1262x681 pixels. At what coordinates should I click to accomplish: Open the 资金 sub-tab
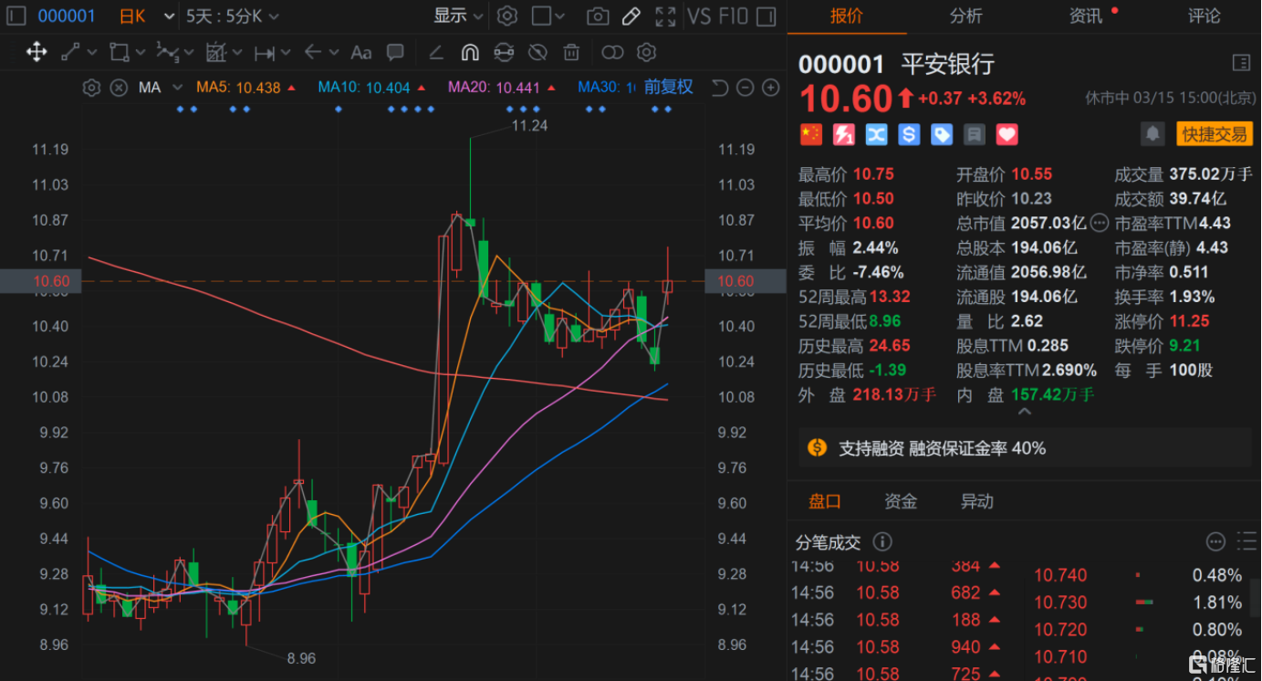pyautogui.click(x=901, y=501)
